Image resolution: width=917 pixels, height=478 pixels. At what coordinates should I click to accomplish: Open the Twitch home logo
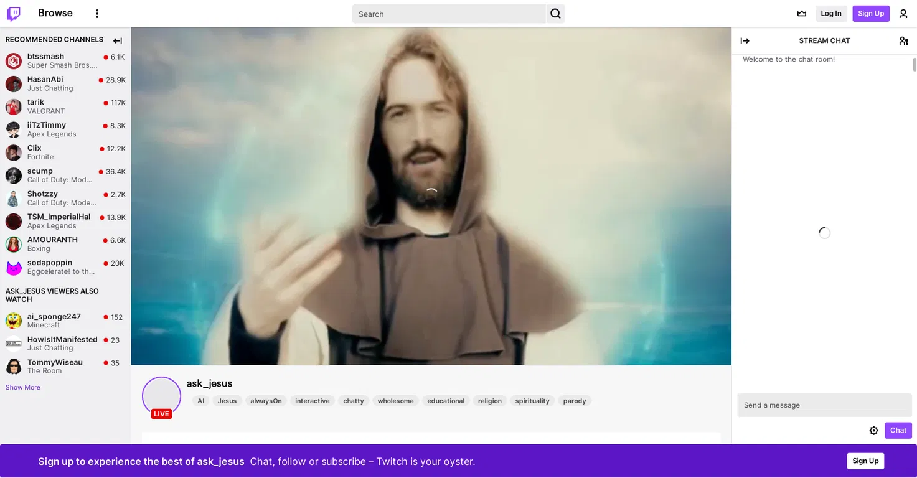[x=14, y=14]
